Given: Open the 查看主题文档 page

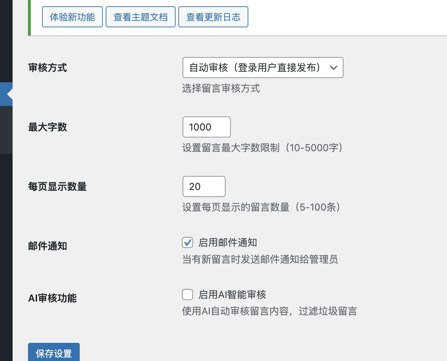Looking at the screenshot, I should click(x=140, y=16).
